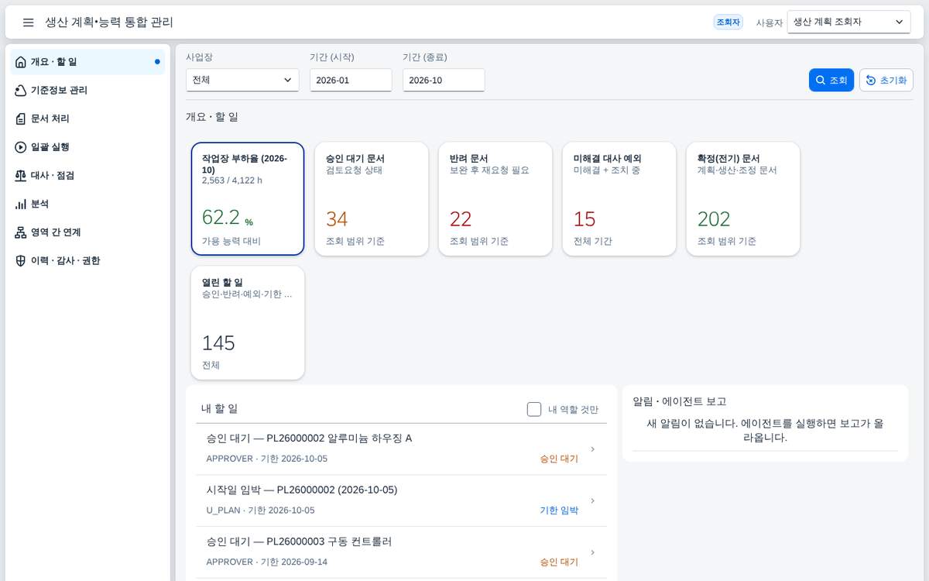Open the 확정(전기) 문서 card showing 202
The height and width of the screenshot is (581, 929).
[x=743, y=198]
